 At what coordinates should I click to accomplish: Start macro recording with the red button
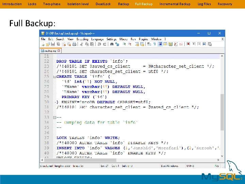[188, 44]
